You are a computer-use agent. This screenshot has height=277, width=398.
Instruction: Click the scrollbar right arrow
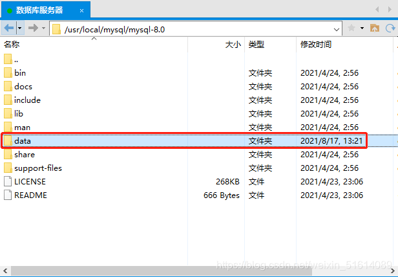coord(393,271)
